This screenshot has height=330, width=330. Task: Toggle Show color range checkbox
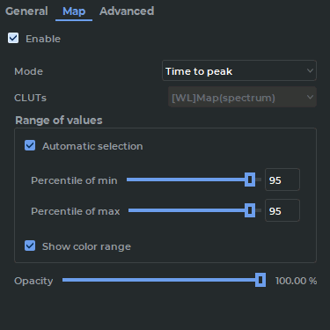30,246
